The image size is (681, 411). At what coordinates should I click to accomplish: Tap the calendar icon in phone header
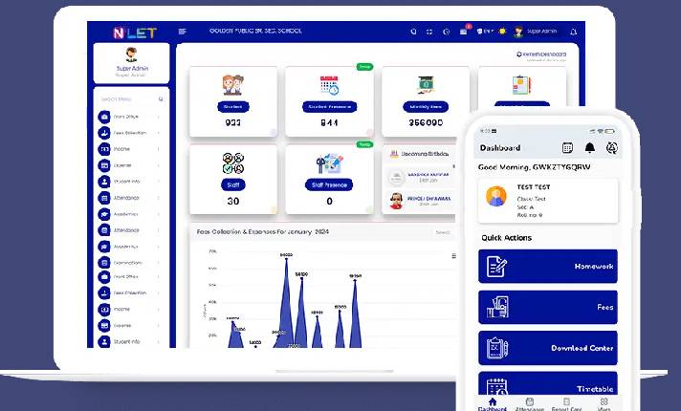[567, 148]
